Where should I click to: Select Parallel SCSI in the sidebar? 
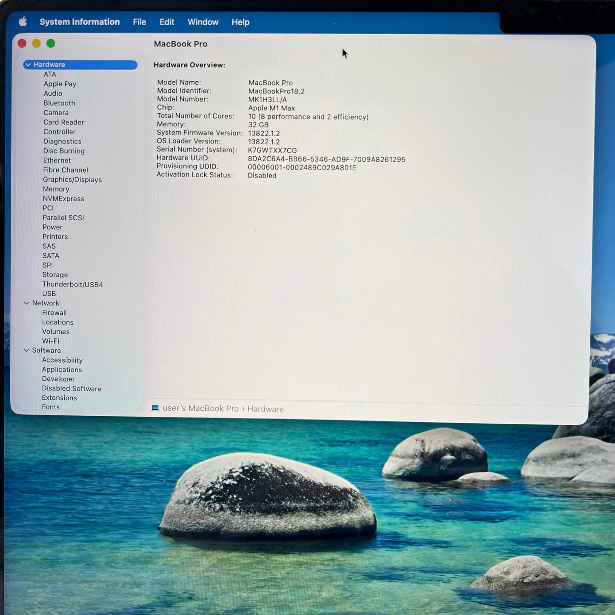click(63, 217)
